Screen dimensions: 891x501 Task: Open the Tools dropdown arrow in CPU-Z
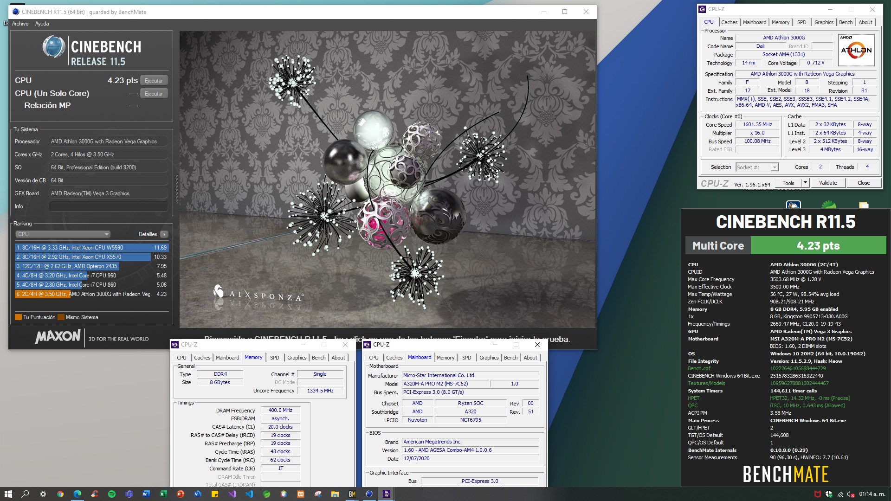[805, 183]
